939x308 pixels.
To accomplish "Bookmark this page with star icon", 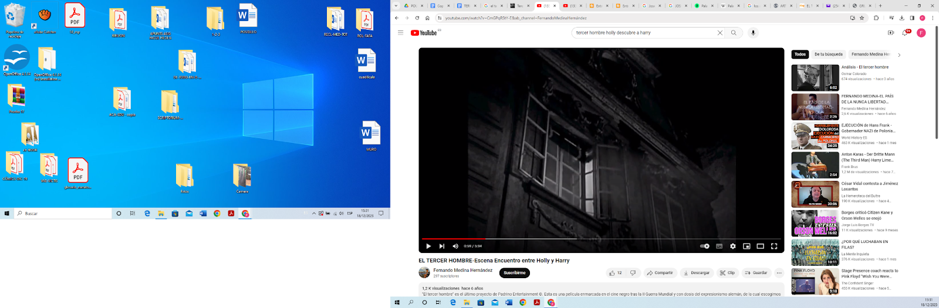I will 862,18.
